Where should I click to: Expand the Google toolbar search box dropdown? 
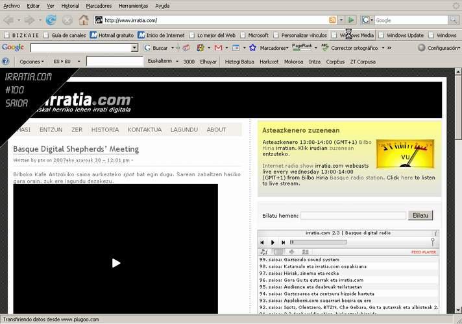pyautogui.click(x=134, y=48)
